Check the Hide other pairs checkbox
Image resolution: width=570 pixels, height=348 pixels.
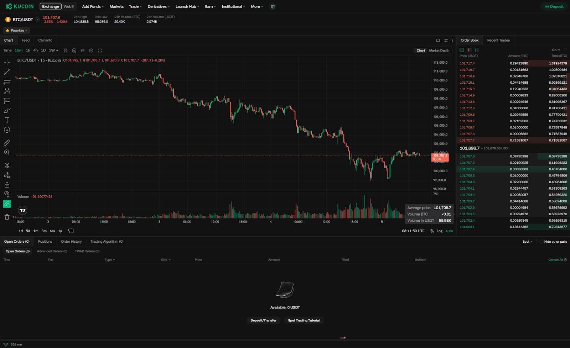point(542,241)
